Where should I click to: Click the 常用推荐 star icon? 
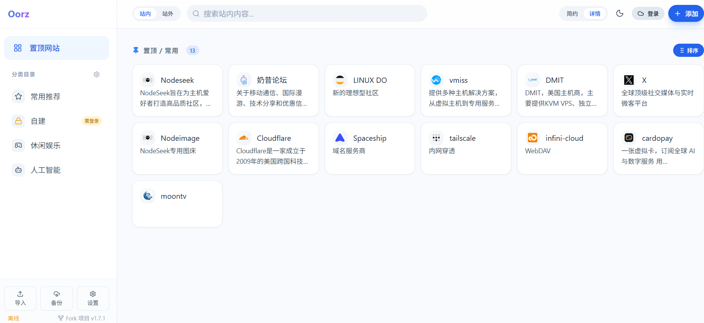tap(18, 97)
